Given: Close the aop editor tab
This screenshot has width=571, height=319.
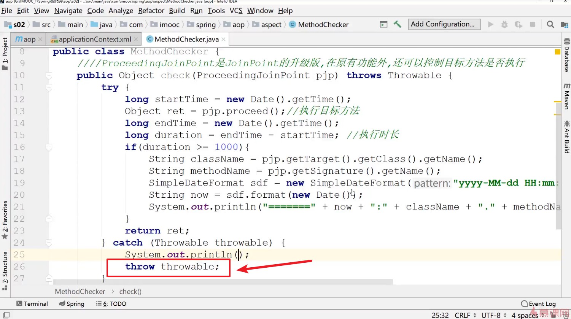Looking at the screenshot, I should click(x=40, y=39).
